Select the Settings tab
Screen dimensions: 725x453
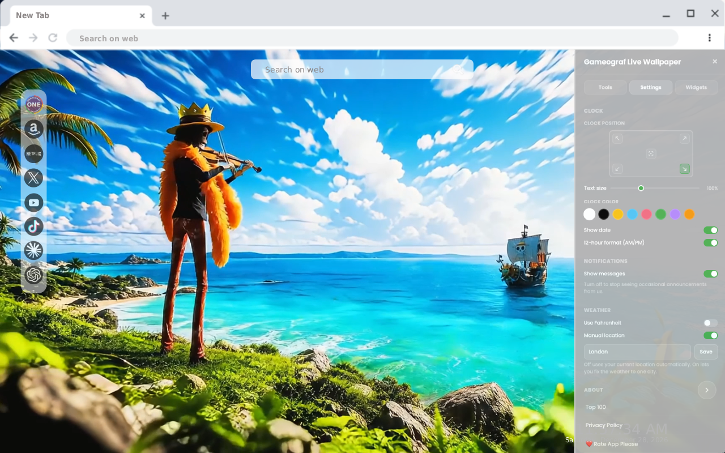tap(651, 87)
